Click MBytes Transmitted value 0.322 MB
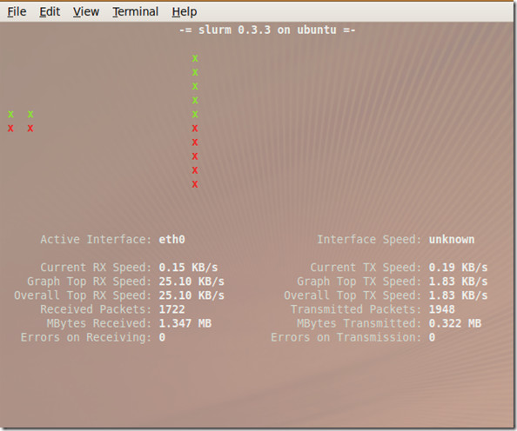Screen dimensions: 517x431 click(454, 323)
